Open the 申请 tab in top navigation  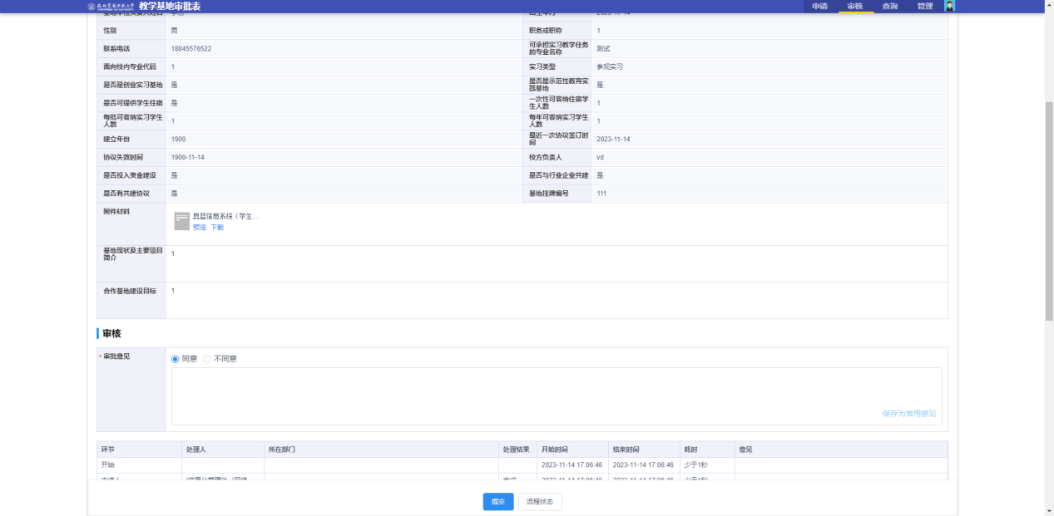pos(819,7)
